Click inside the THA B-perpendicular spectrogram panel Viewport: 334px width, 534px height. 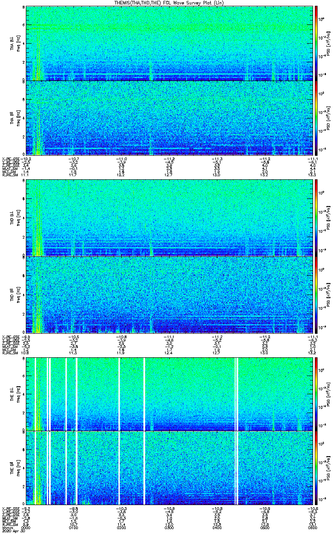(x=169, y=43)
